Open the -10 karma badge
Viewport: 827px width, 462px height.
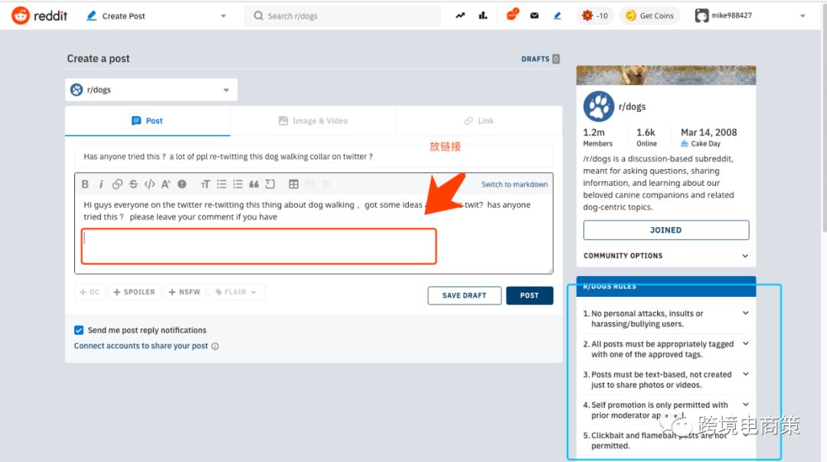click(x=594, y=16)
